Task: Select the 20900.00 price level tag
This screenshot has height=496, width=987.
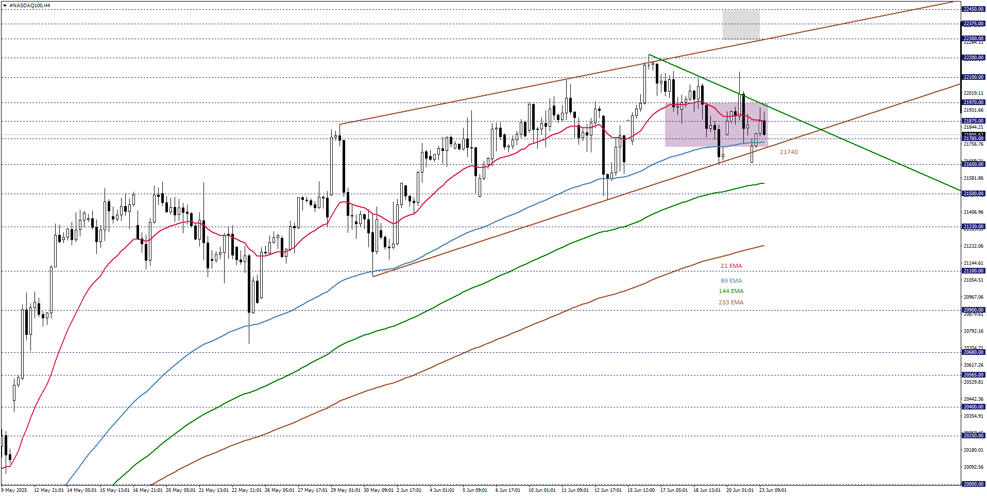Action: pyautogui.click(x=973, y=310)
